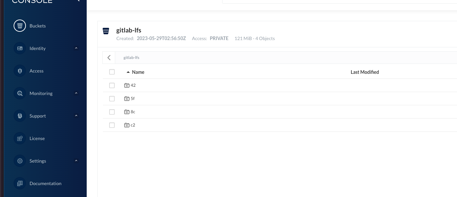
Task: Open folder 5f via its folder icon
Action: click(x=127, y=99)
